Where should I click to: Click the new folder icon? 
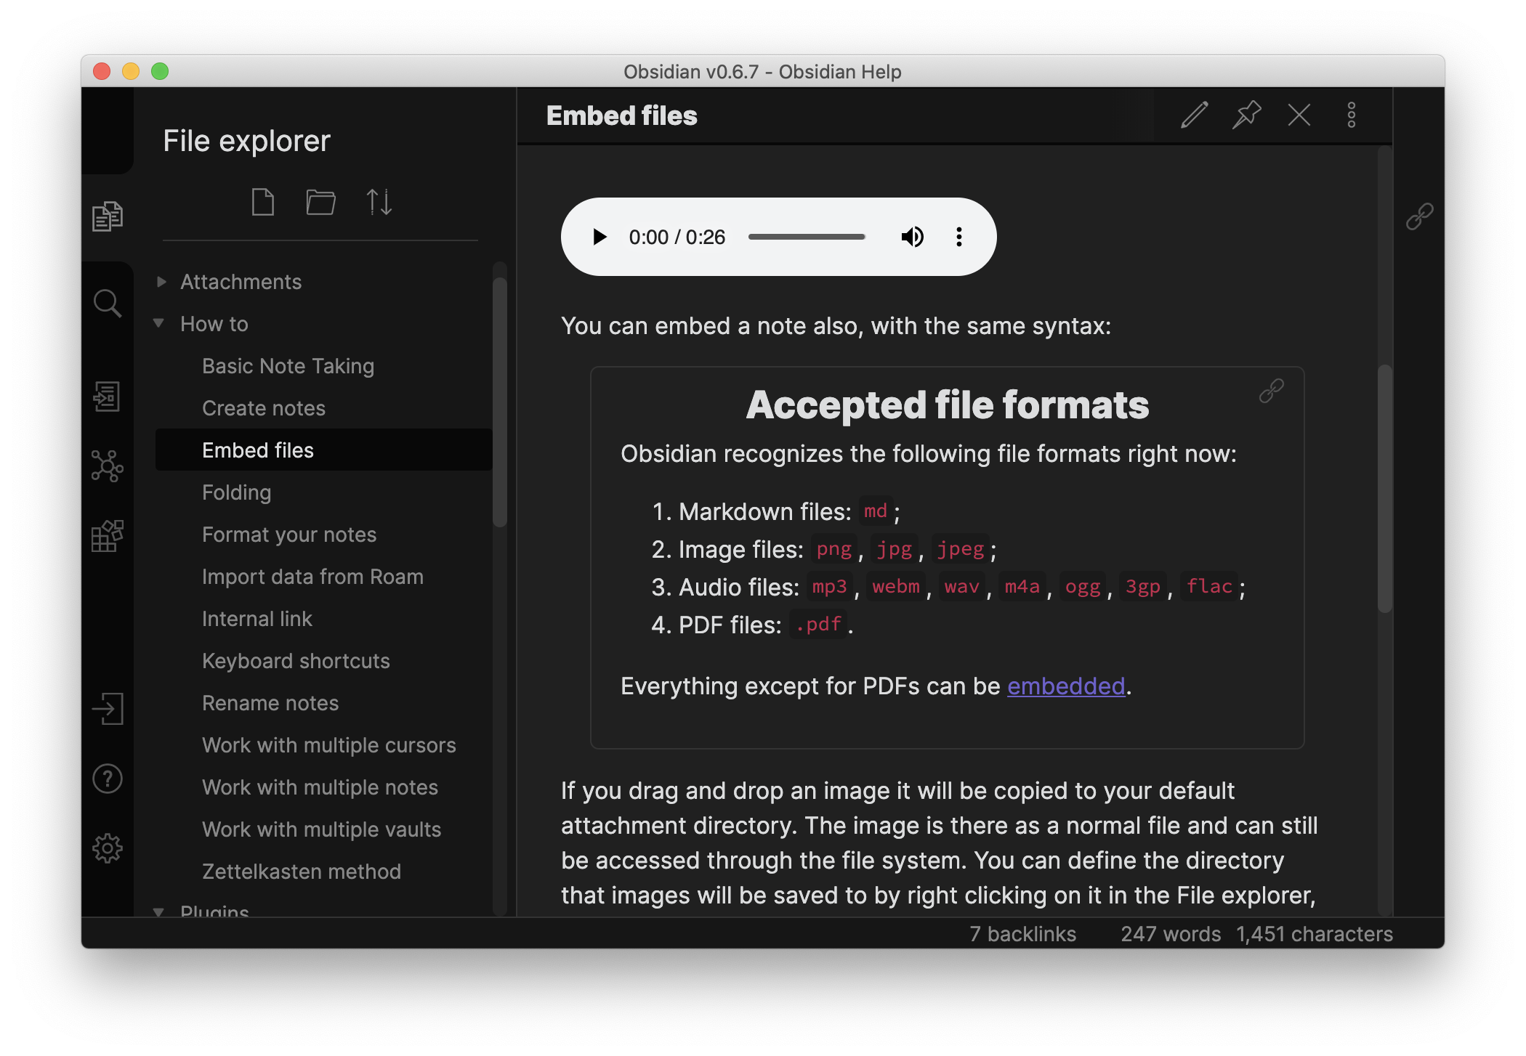(x=320, y=202)
